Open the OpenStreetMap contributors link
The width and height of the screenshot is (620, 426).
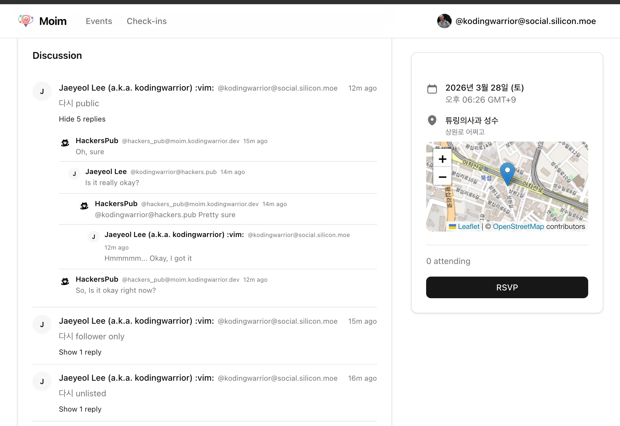(518, 226)
